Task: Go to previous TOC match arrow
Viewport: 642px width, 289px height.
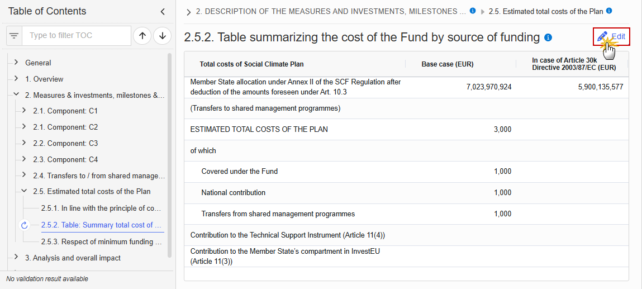Action: [x=142, y=36]
